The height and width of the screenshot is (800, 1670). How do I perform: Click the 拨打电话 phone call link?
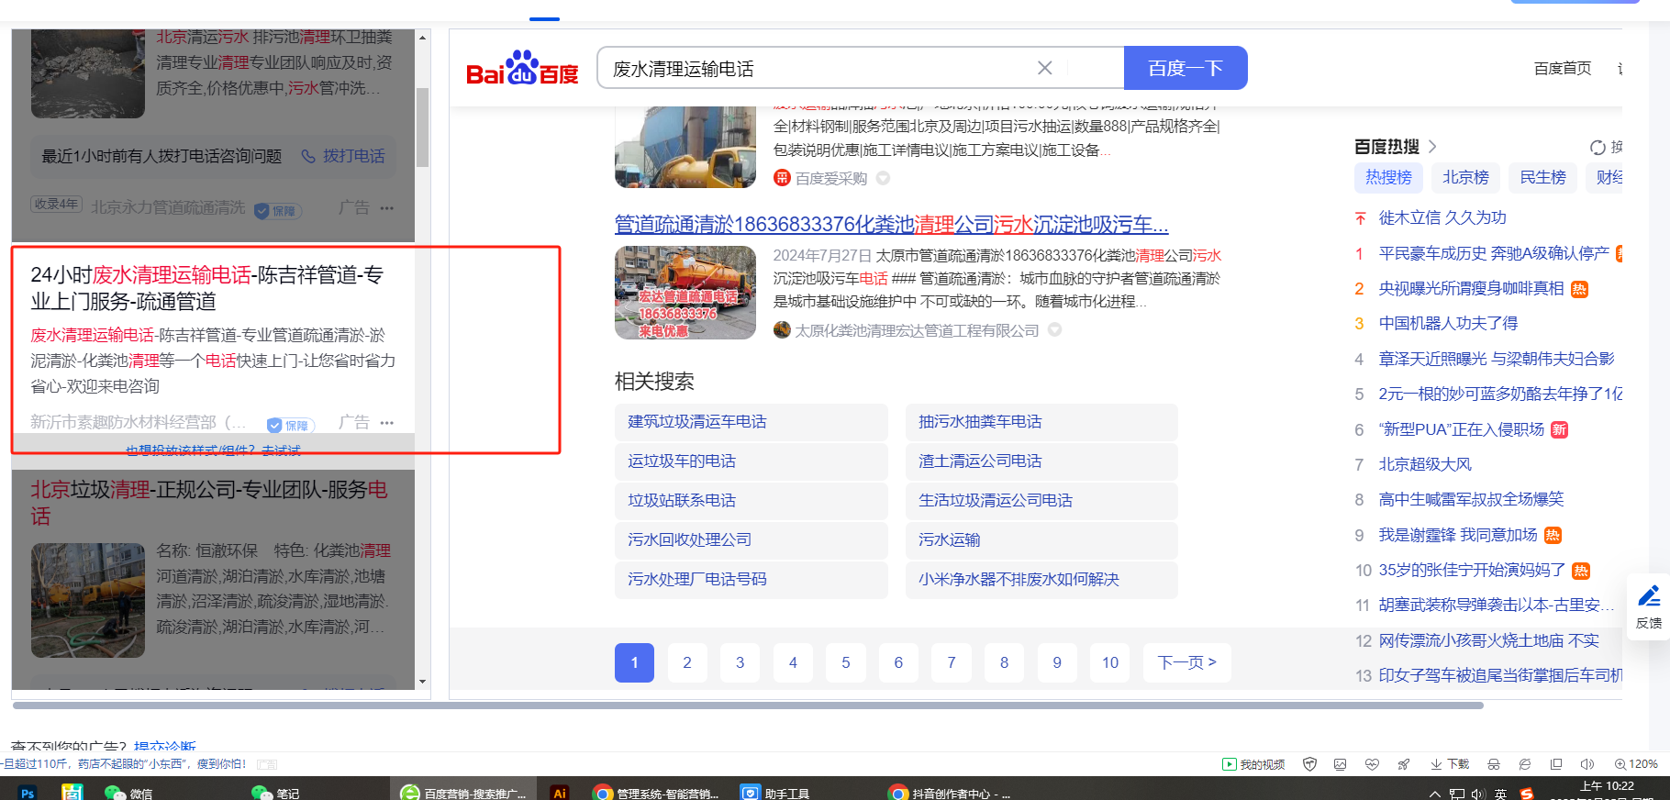coord(344,156)
